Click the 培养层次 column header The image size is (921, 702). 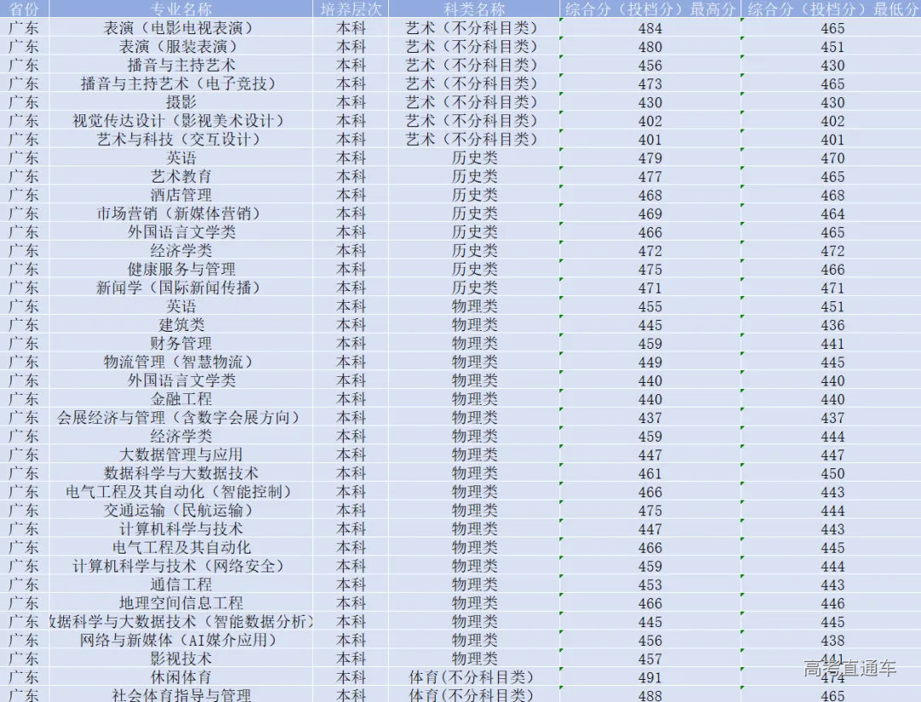click(x=350, y=9)
